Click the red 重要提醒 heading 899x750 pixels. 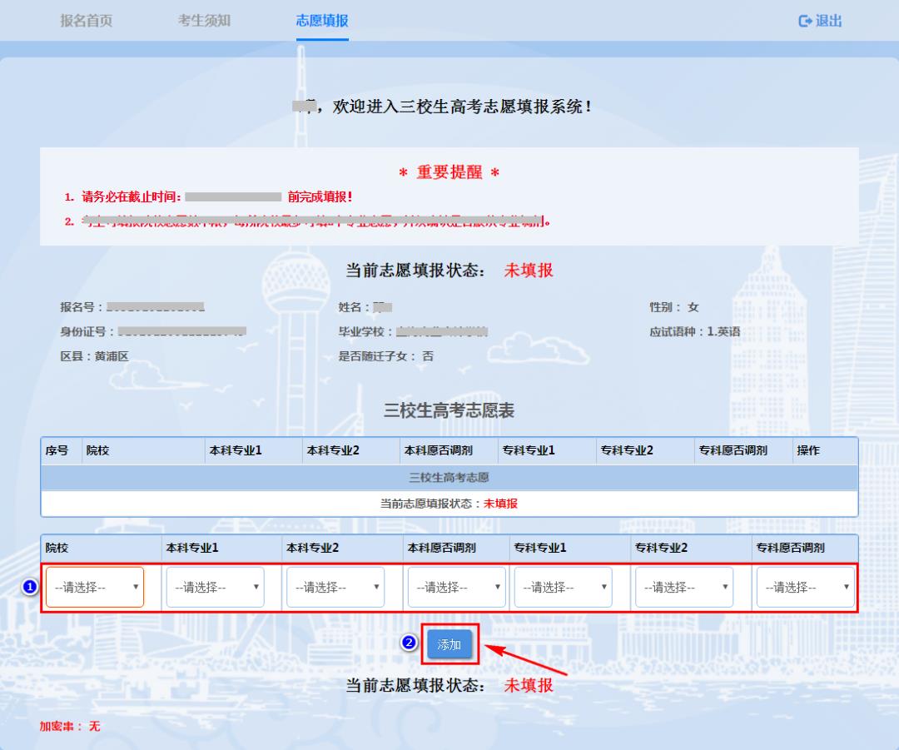tap(449, 172)
